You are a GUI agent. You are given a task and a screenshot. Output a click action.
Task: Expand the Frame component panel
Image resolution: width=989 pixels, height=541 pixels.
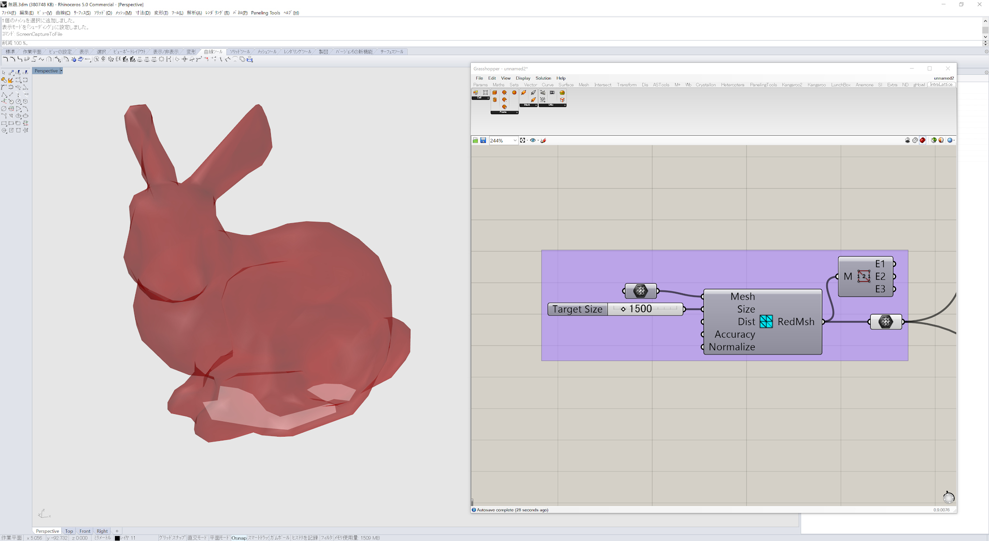(504, 112)
